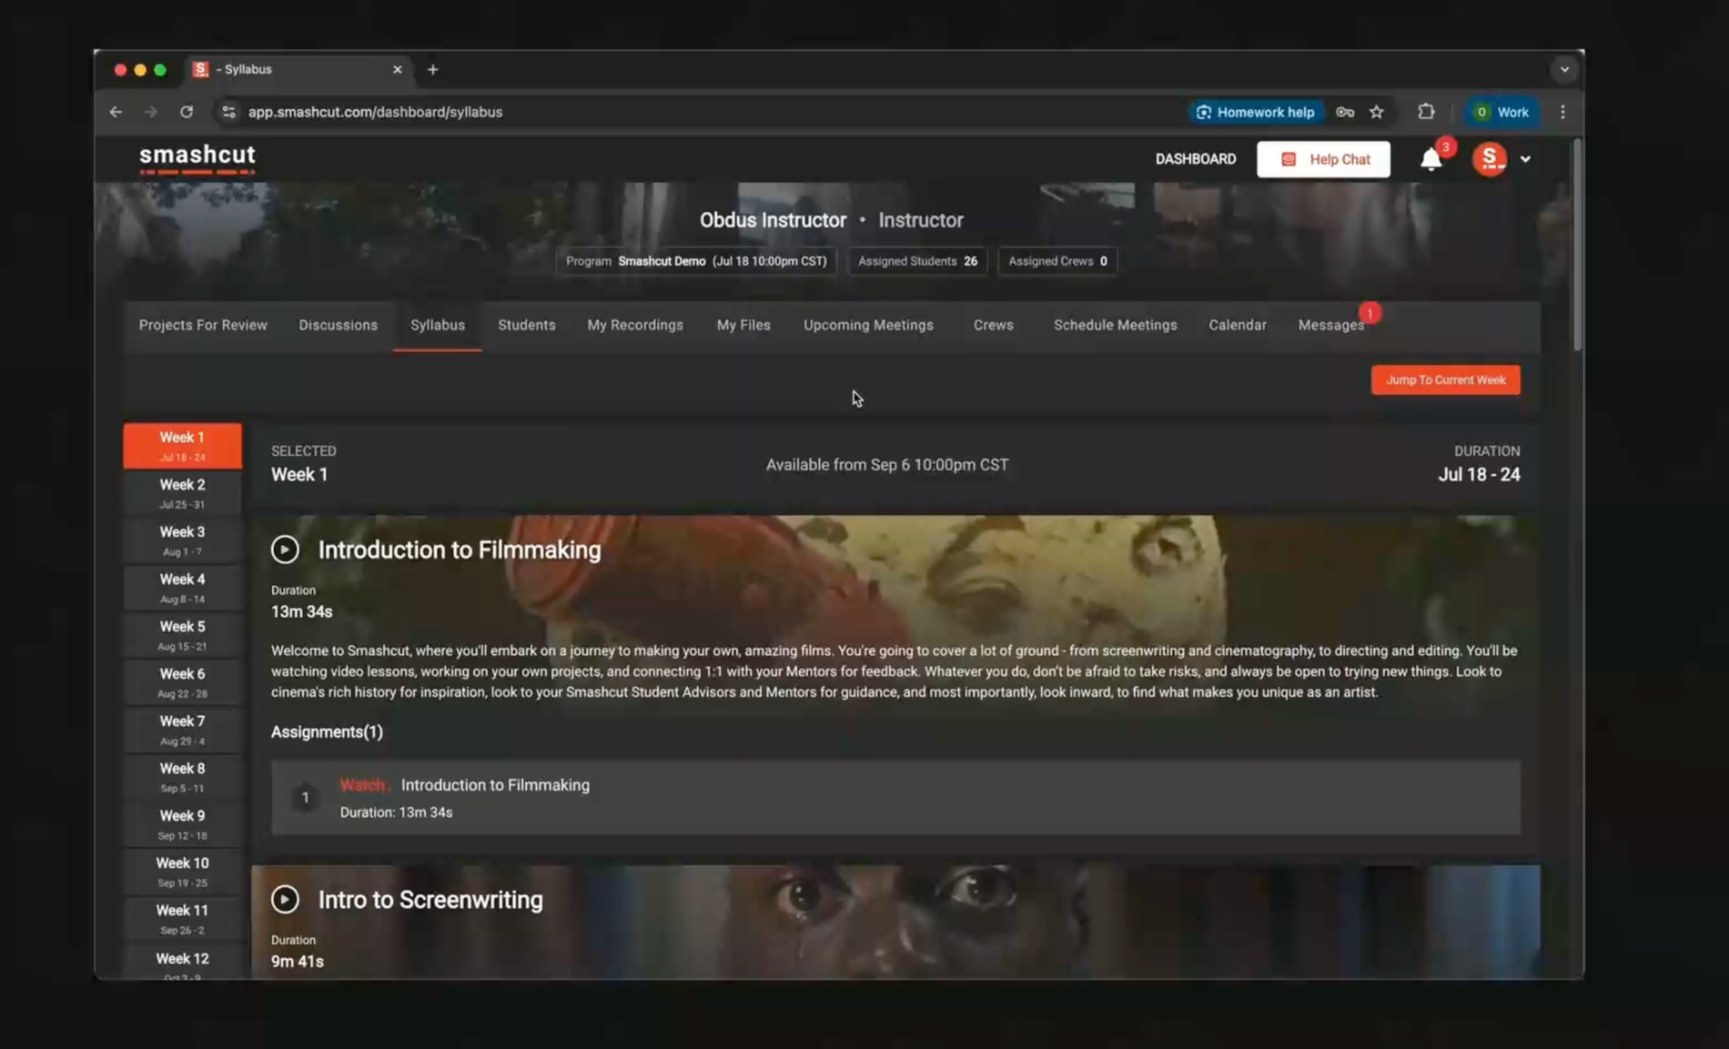
Task: Select Week 5 in the sidebar
Action: [182, 634]
